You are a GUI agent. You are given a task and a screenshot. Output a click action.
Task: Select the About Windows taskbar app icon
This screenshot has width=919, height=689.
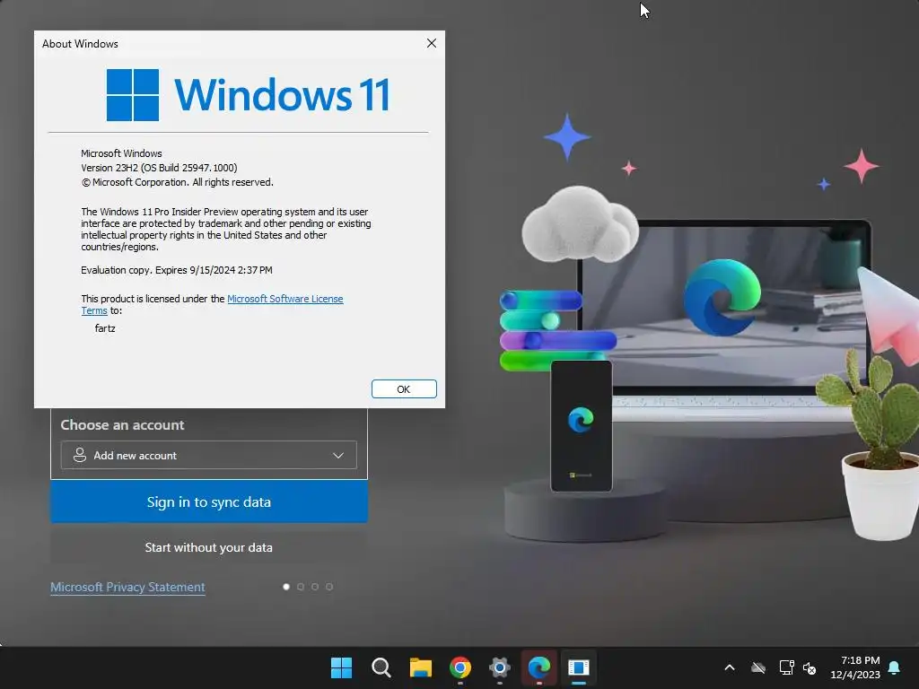pos(579,667)
